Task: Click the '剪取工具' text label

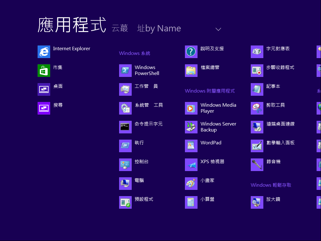Action: click(x=276, y=105)
